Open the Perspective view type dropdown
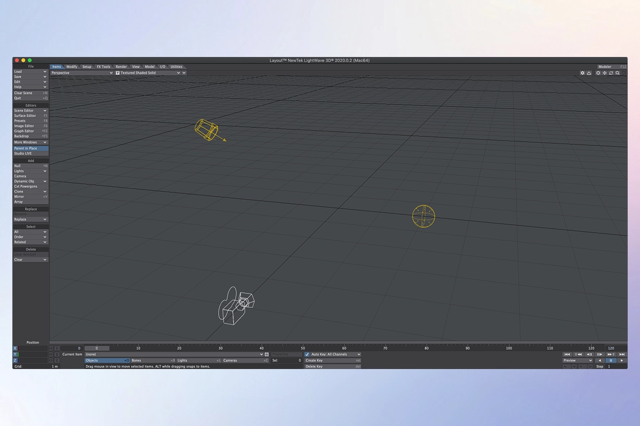This screenshot has width=640, height=426. [82, 73]
